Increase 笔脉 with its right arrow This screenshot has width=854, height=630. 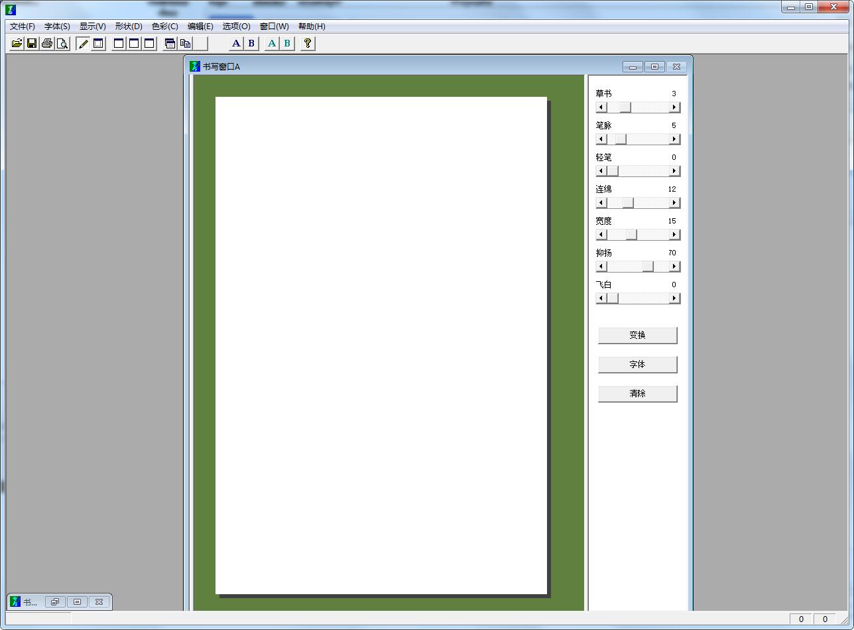(674, 139)
